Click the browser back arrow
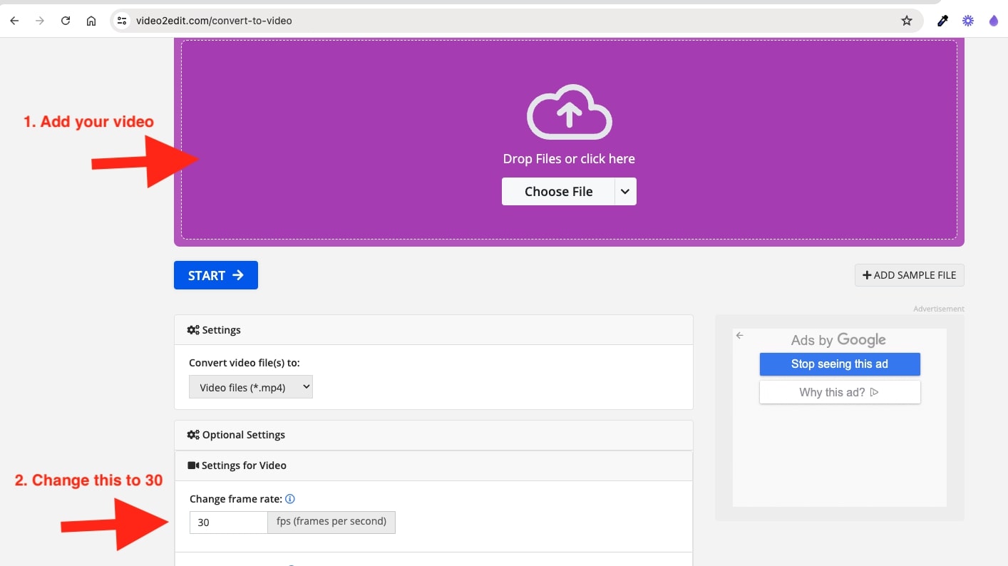1008x566 pixels. click(14, 21)
